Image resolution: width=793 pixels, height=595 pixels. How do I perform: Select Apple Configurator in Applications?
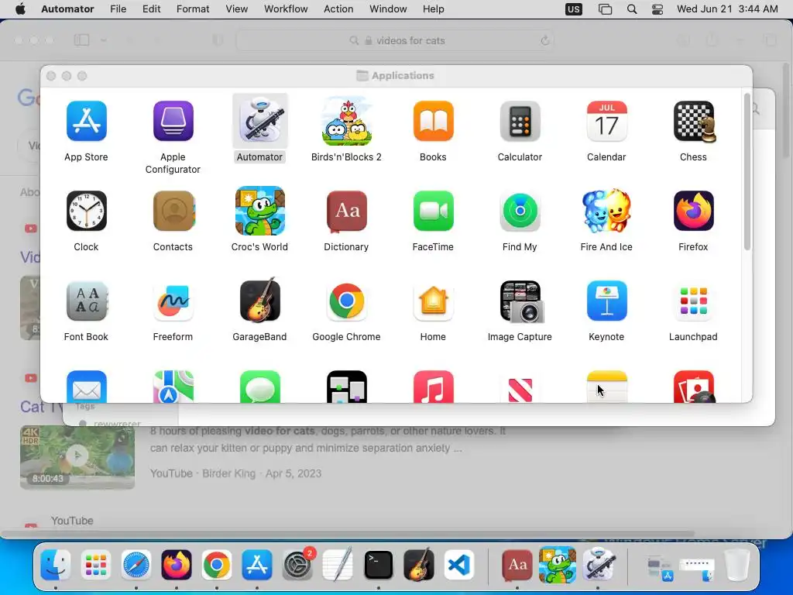[173, 122]
